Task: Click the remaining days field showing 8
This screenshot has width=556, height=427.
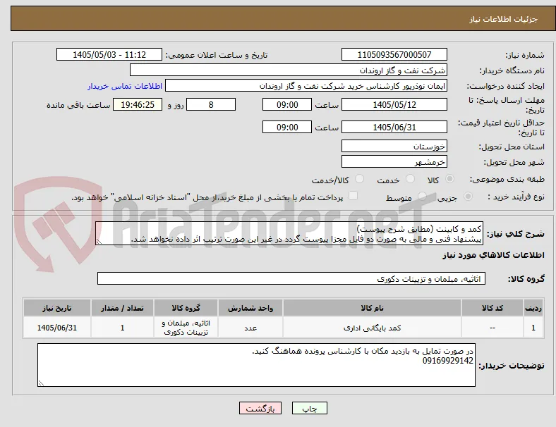Action: pyautogui.click(x=211, y=104)
